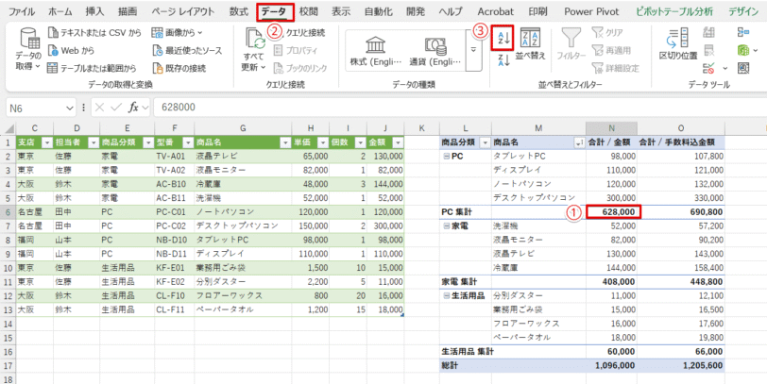The width and height of the screenshot is (767, 384).
Task: Select the PC 集計 cell value 628,000
Action: click(611, 212)
